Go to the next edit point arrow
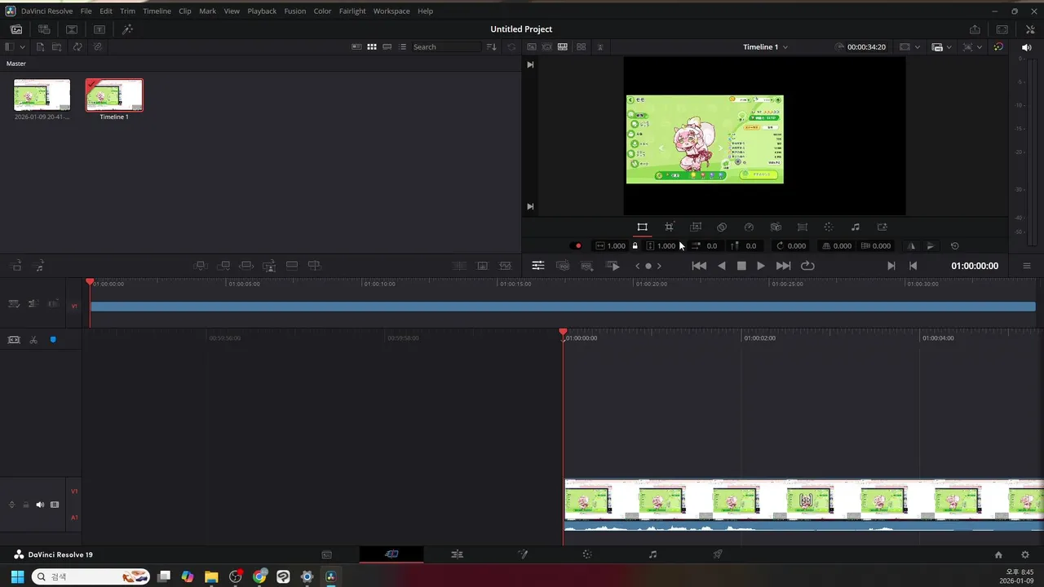 coord(891,266)
